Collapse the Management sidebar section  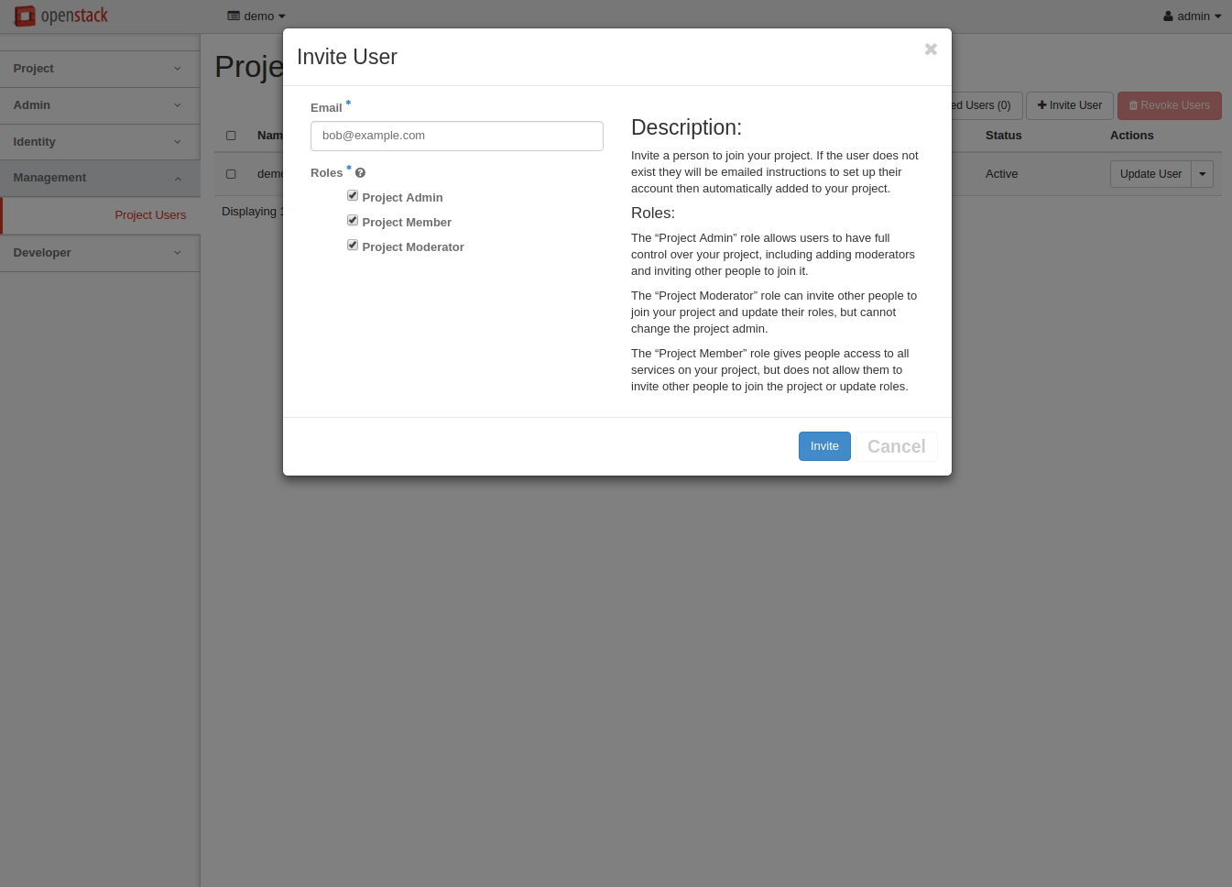[x=100, y=178]
